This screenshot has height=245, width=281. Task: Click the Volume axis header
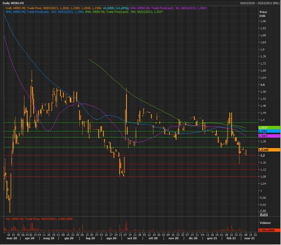point(265,223)
